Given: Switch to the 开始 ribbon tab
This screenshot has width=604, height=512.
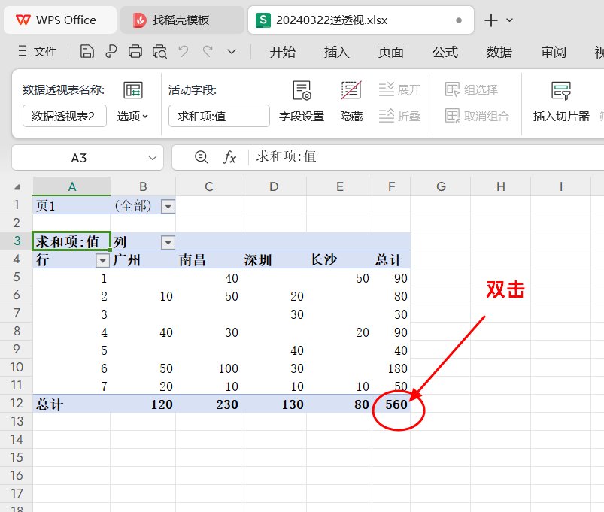Looking at the screenshot, I should 282,52.
